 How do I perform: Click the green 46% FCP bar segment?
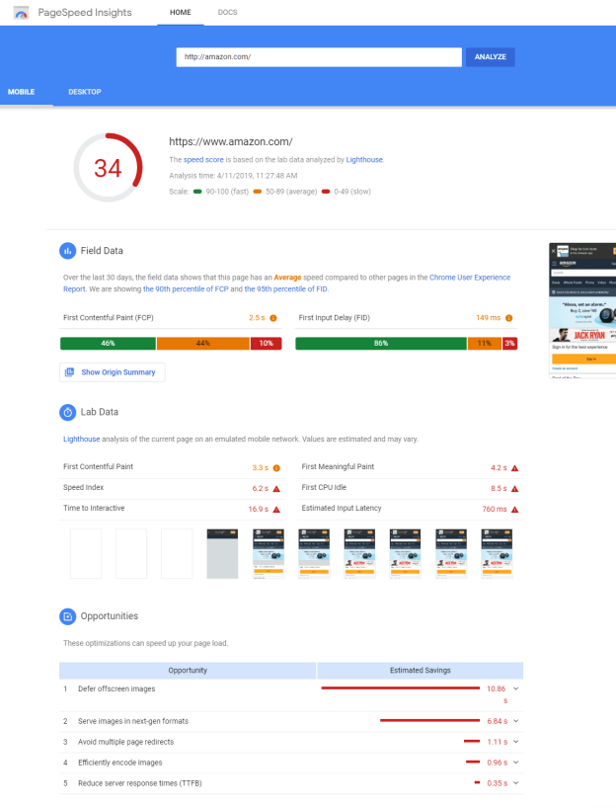pos(108,344)
